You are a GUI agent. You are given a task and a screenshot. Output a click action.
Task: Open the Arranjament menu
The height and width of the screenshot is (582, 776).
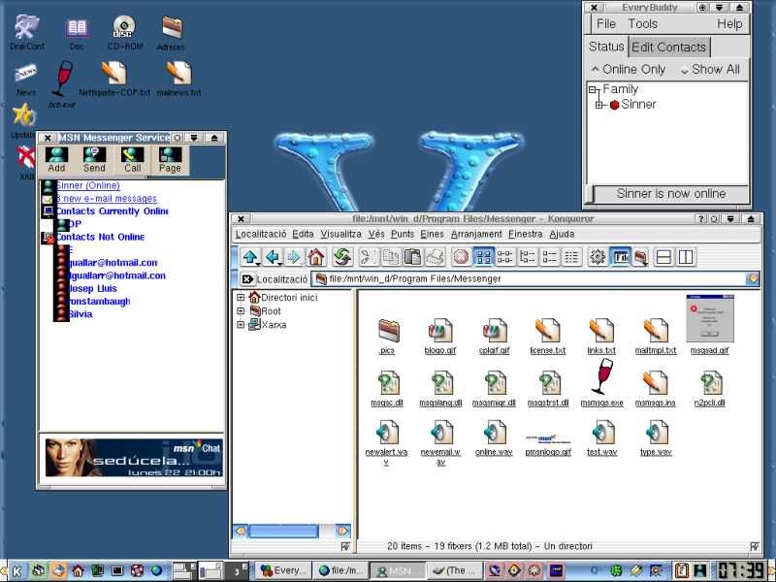click(476, 234)
